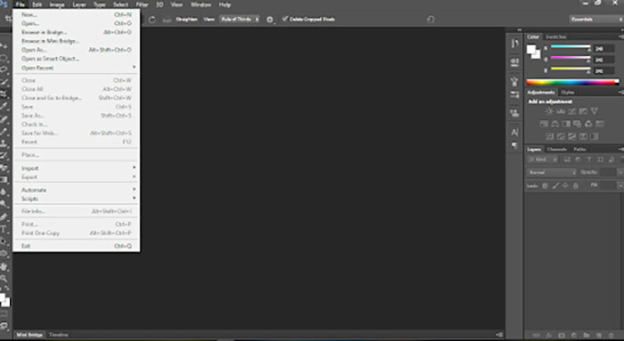Image resolution: width=624 pixels, height=341 pixels.
Task: Open the layer filter Kind dropdown
Action: tap(543, 159)
